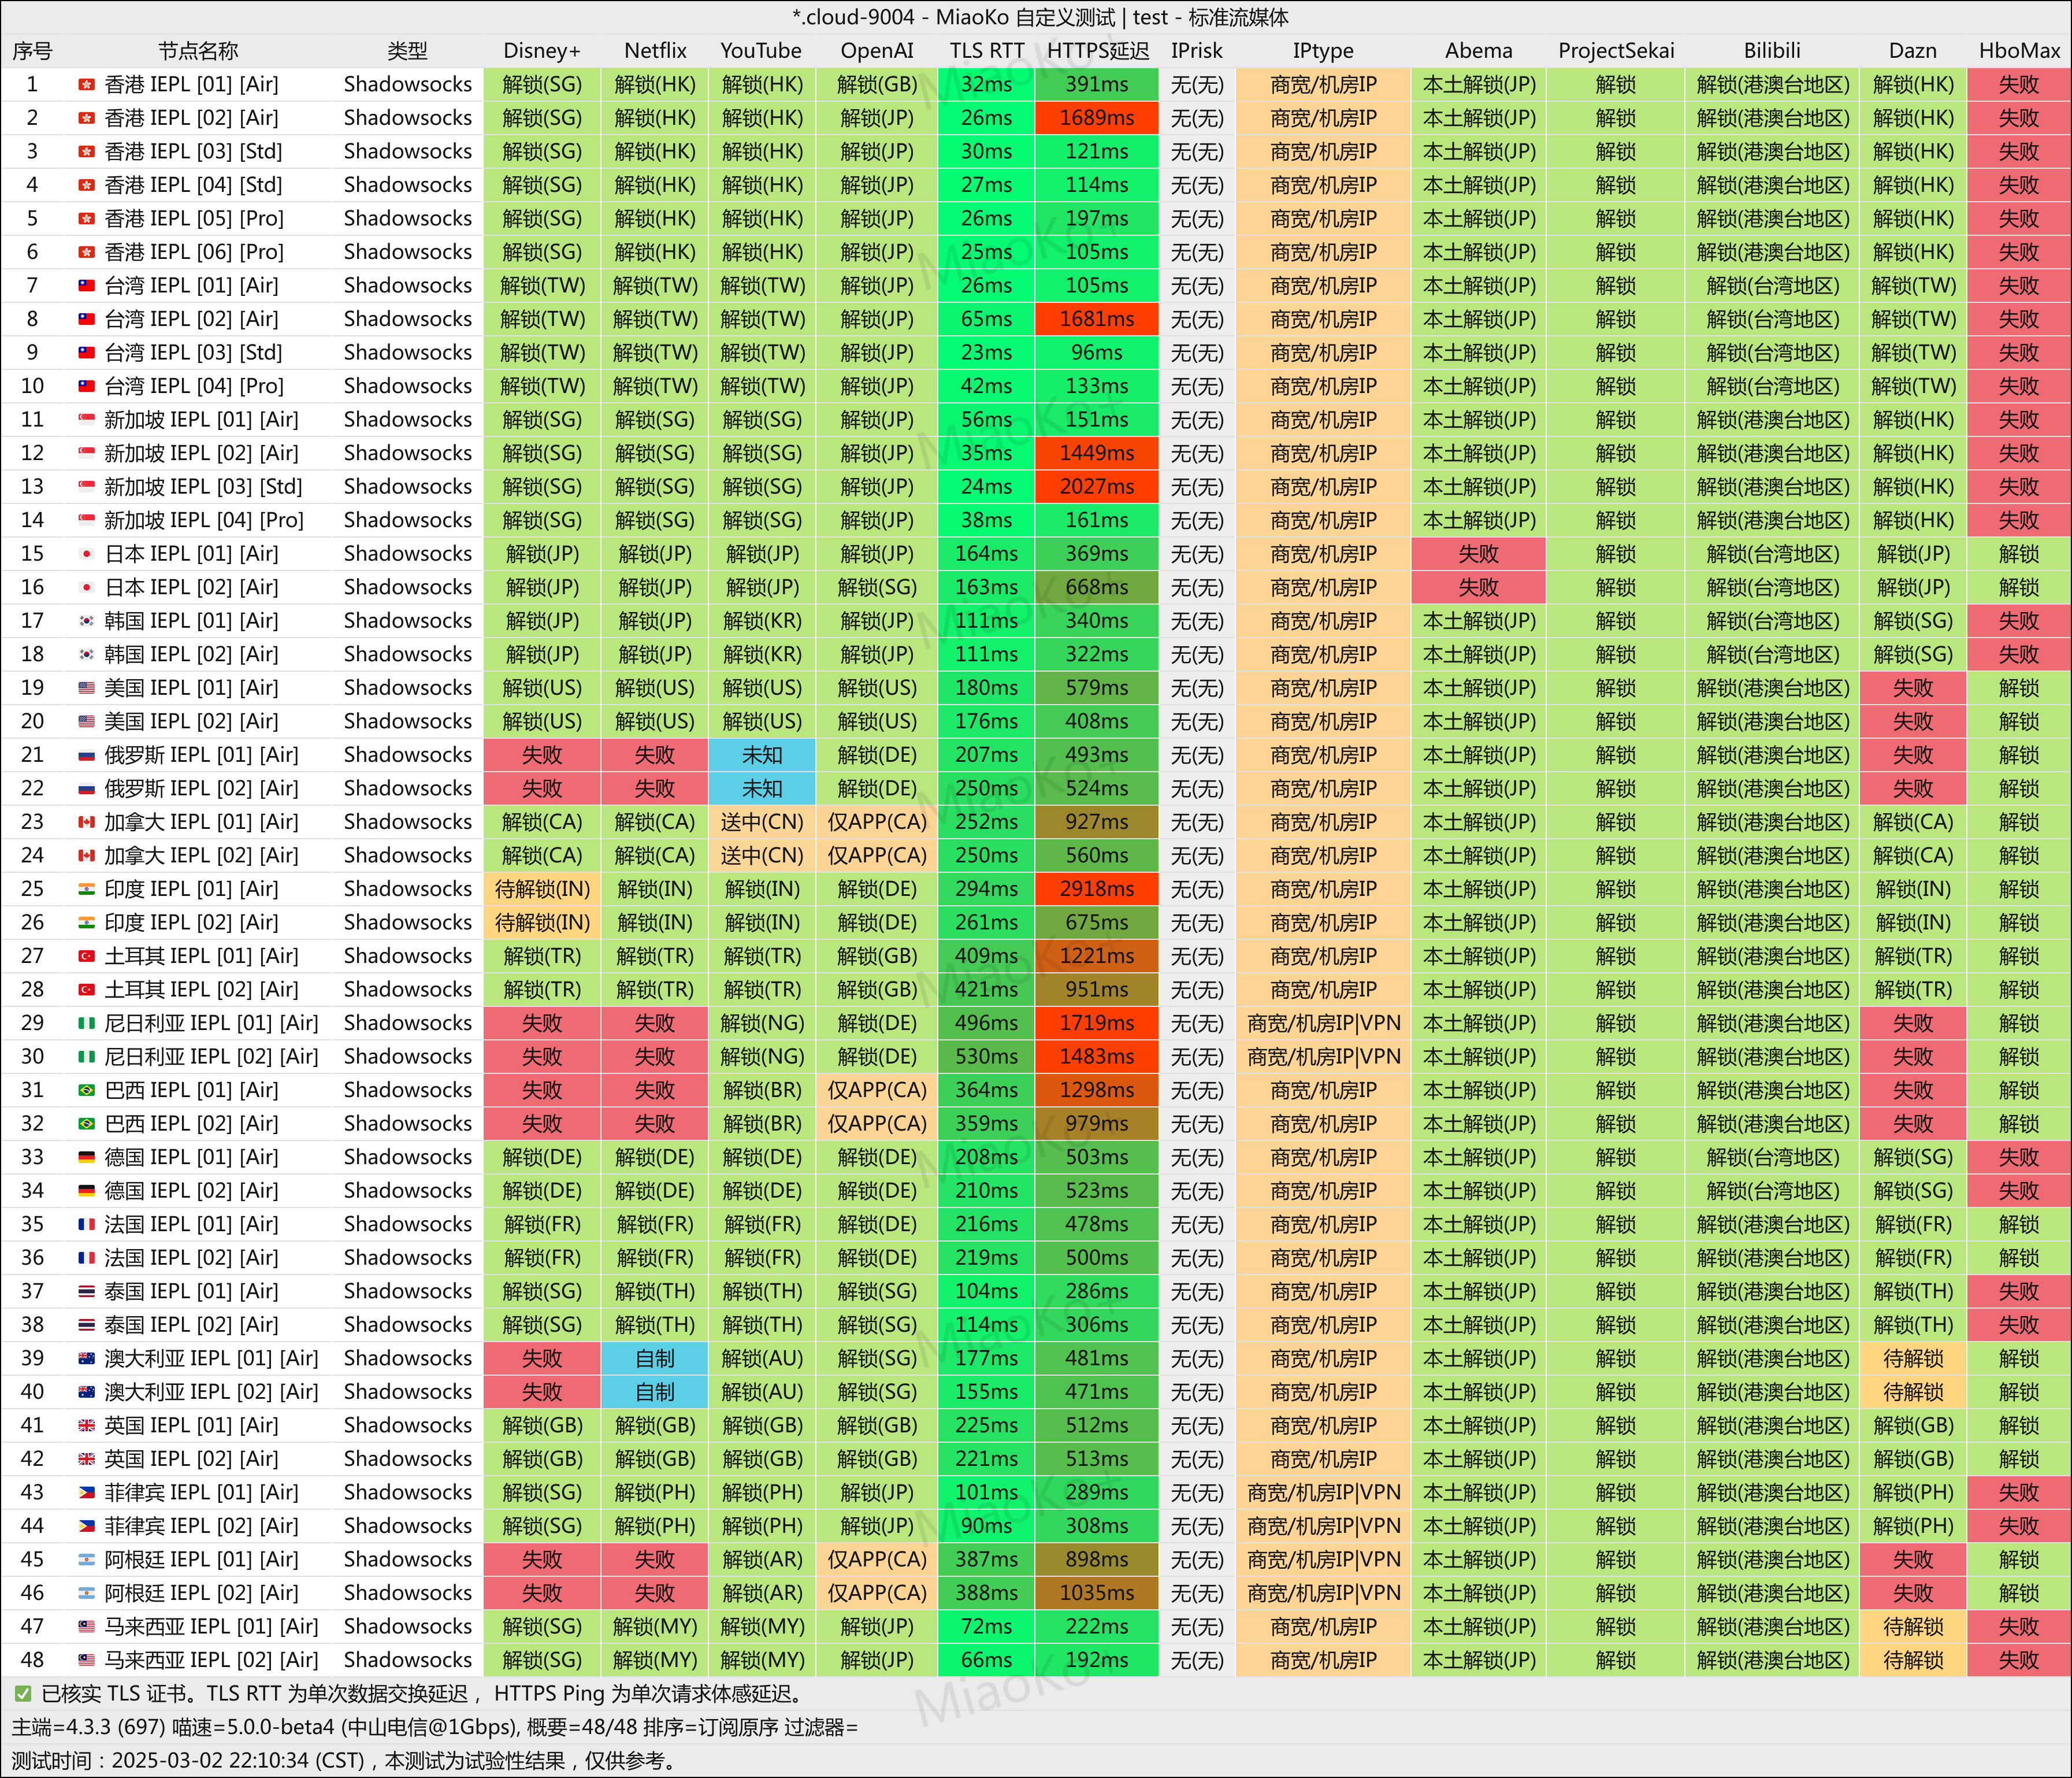Click the 类型 column header
Screen dimensions: 2072x1778
407,51
